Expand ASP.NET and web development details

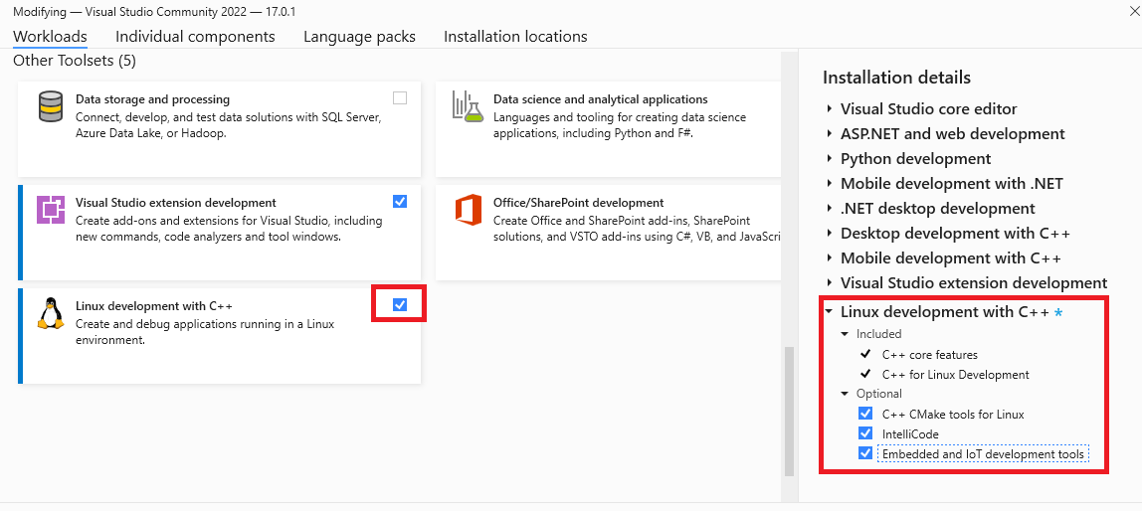coord(830,134)
